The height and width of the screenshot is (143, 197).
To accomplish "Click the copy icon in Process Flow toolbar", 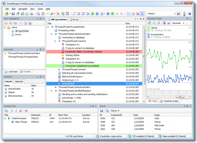I will (6, 110).
